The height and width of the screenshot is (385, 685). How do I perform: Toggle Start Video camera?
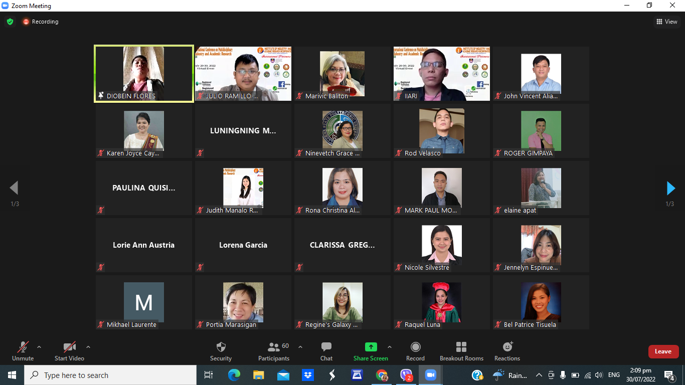[69, 347]
